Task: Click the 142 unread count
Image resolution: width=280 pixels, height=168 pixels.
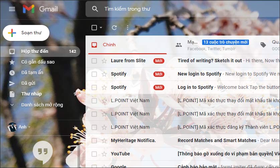Action: click(73, 52)
